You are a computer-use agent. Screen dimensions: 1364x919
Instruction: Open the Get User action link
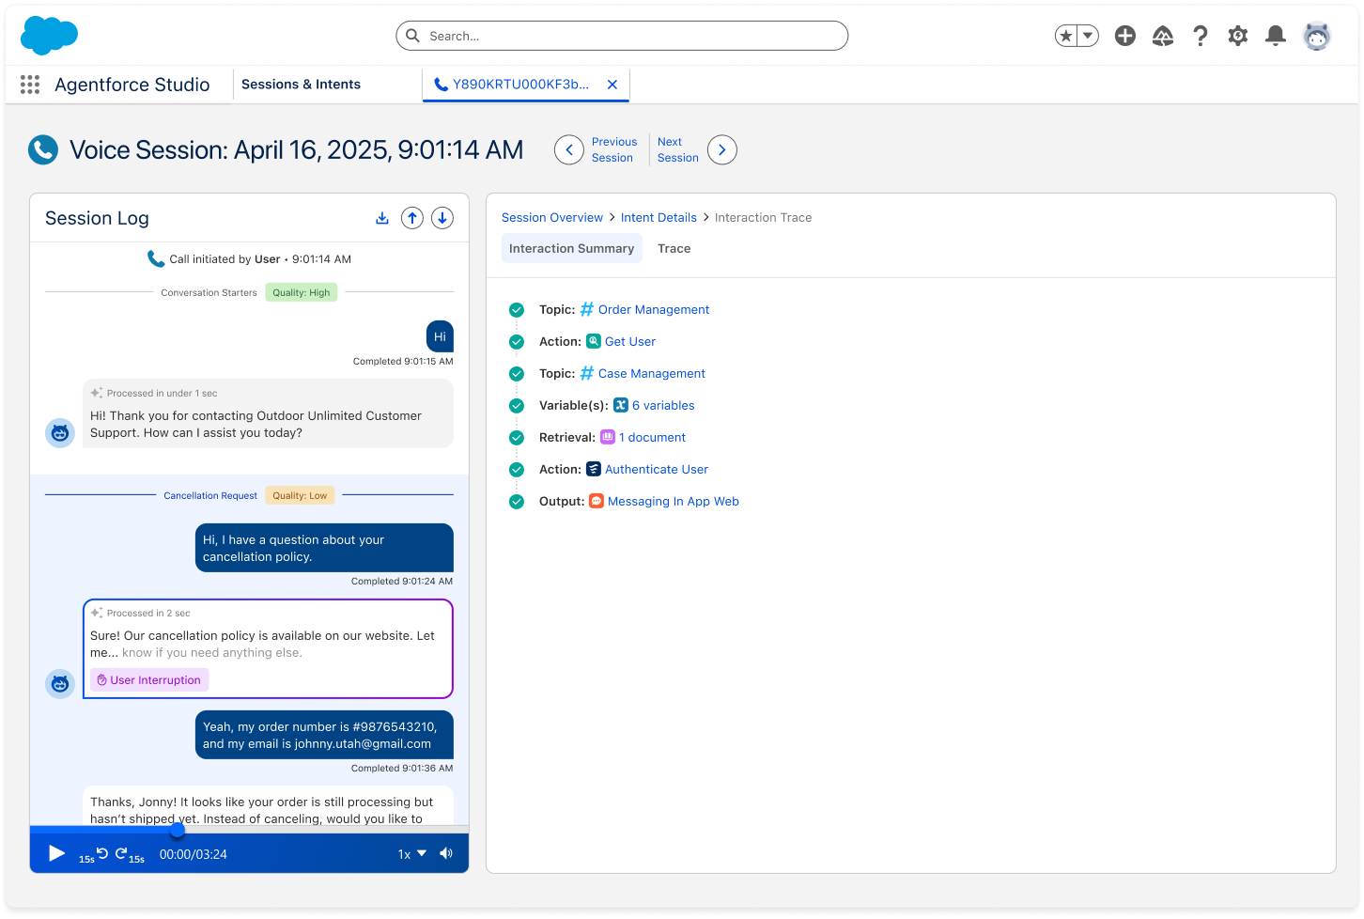pos(630,341)
